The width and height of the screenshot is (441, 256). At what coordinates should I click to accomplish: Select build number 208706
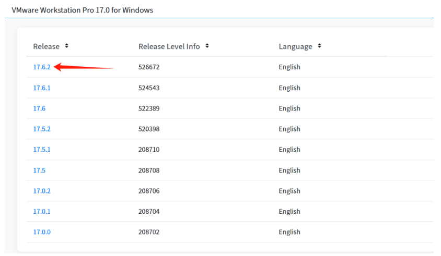149,191
